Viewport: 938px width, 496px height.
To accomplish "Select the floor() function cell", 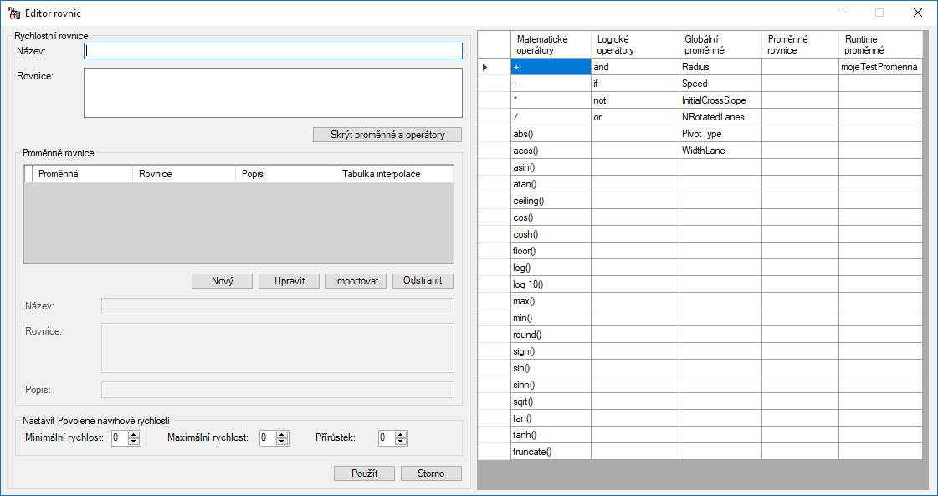I will 551,251.
